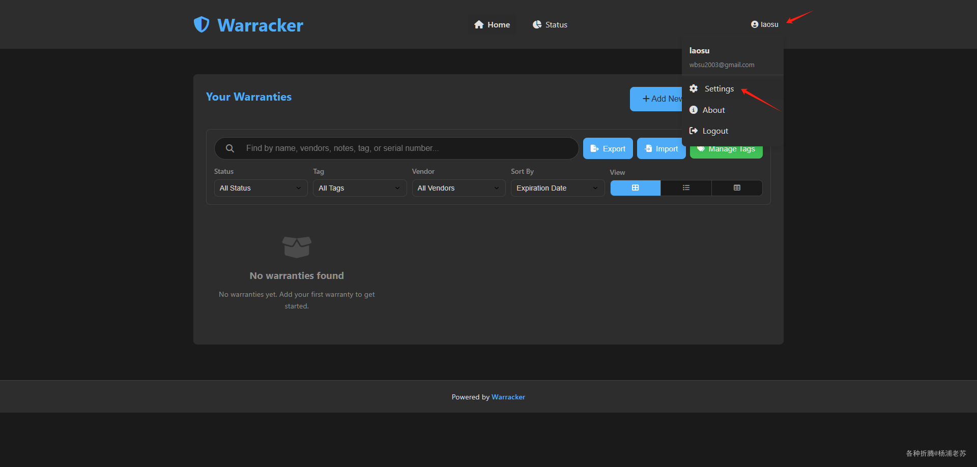Export warranties with the Export button
This screenshot has width=977, height=467.
[x=608, y=148]
